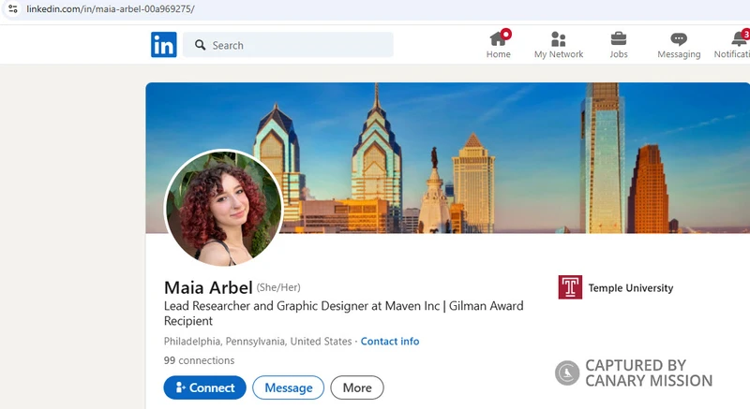Click into the LinkedIn Search field
The height and width of the screenshot is (409, 750).
coord(295,45)
